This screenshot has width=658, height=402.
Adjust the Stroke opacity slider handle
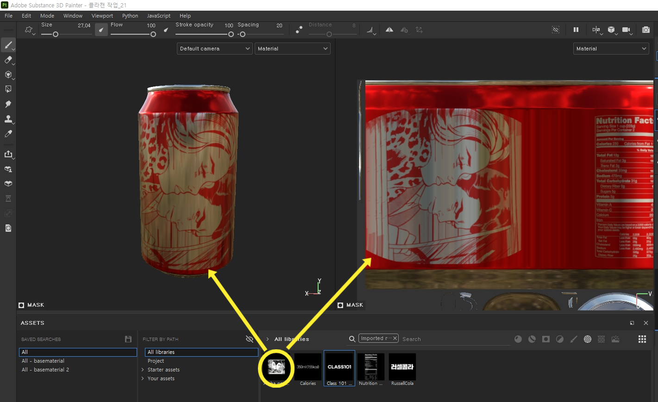point(231,34)
